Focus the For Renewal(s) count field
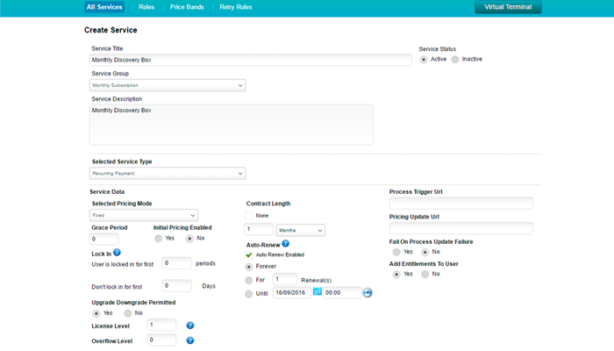 pyautogui.click(x=285, y=279)
